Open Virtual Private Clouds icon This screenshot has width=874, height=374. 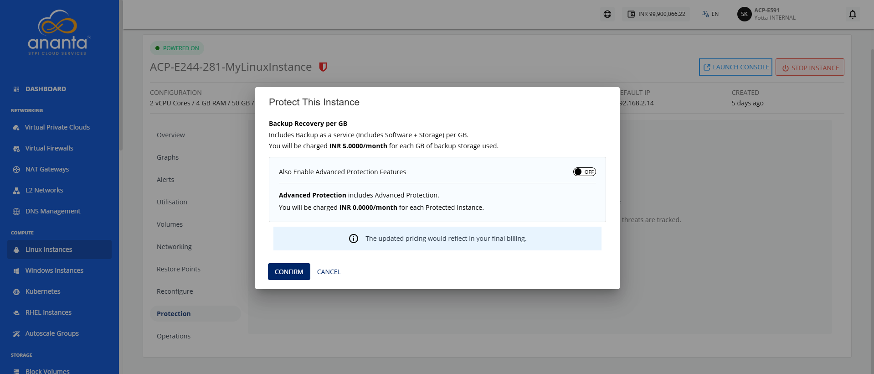16,128
